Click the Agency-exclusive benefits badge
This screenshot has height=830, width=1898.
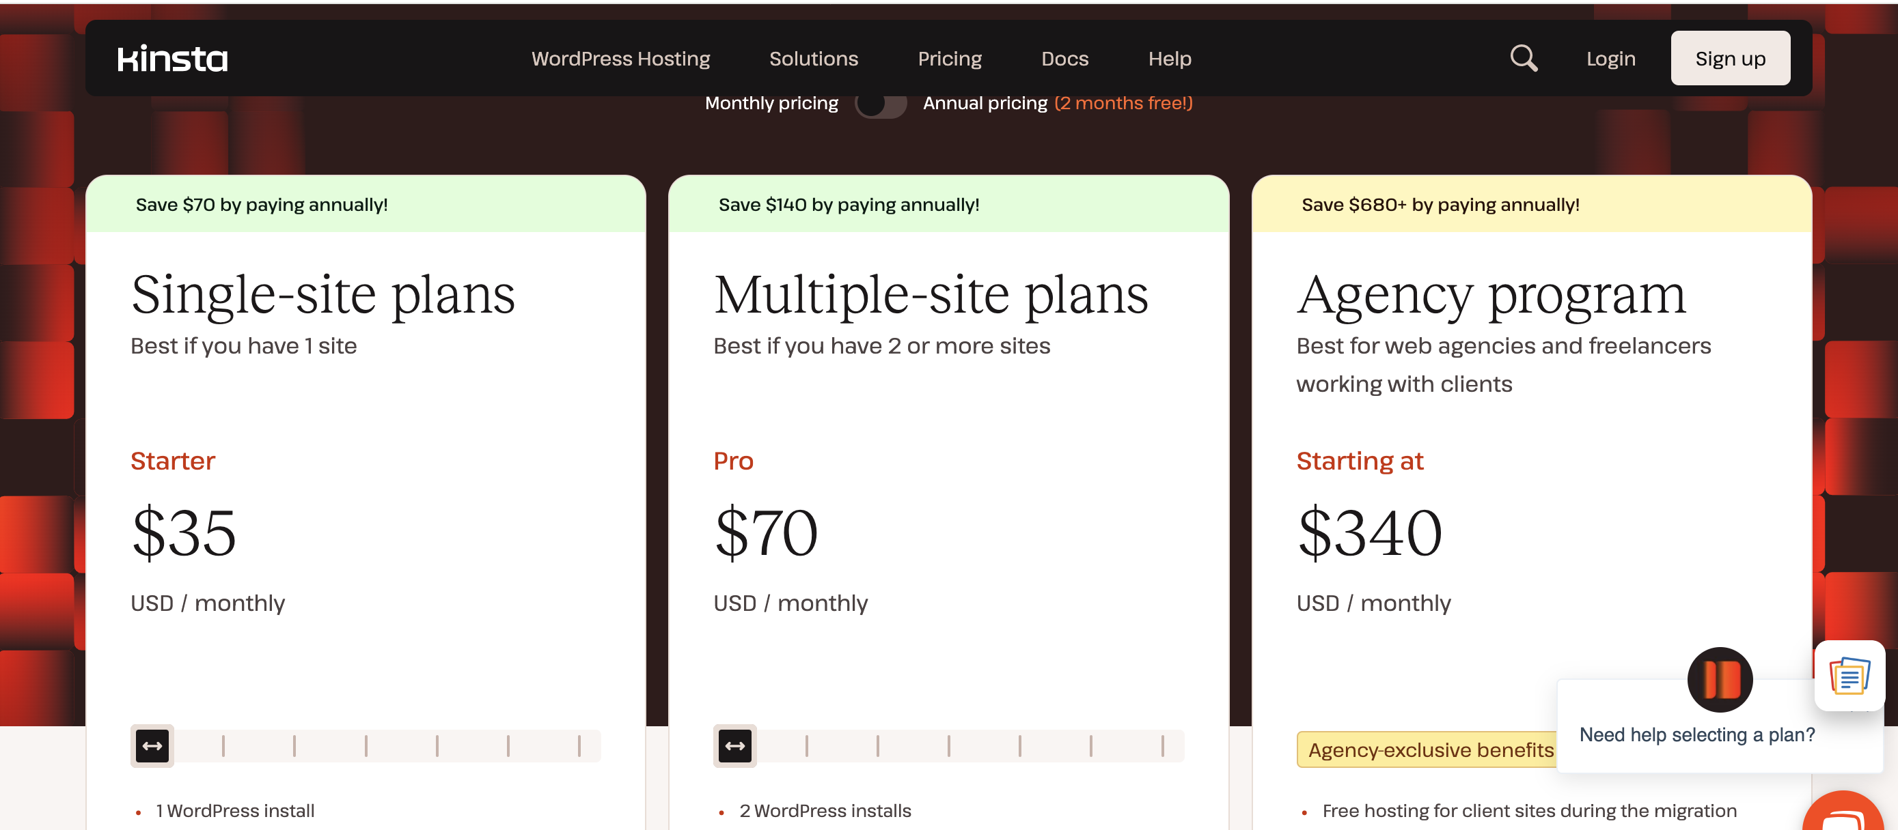[x=1429, y=749]
